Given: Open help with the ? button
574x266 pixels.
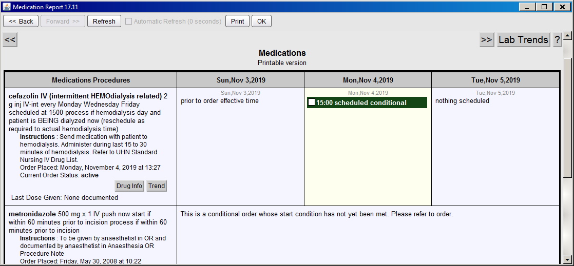Looking at the screenshot, I should tap(557, 40).
